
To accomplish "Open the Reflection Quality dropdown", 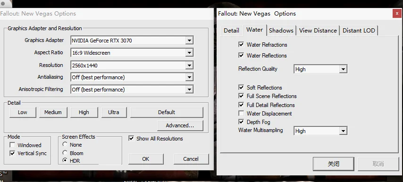I will click(x=320, y=69).
